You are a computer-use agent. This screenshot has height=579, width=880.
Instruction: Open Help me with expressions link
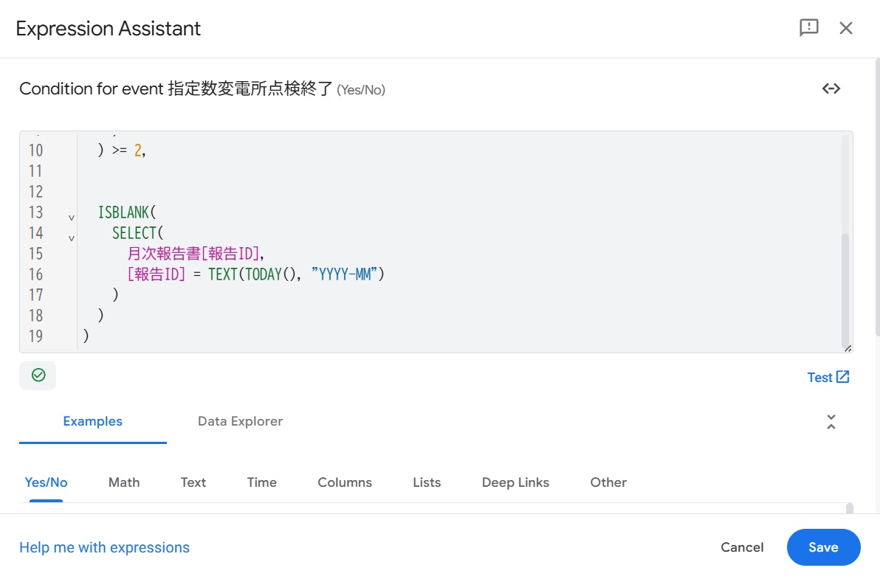coord(105,547)
